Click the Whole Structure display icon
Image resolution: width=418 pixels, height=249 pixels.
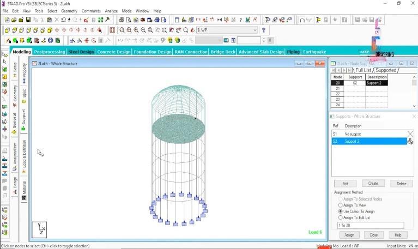tap(112, 30)
